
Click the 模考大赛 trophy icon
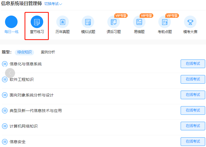pyautogui.click(x=190, y=22)
